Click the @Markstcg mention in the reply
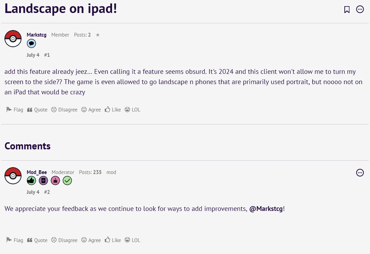370x254 pixels. 266,209
